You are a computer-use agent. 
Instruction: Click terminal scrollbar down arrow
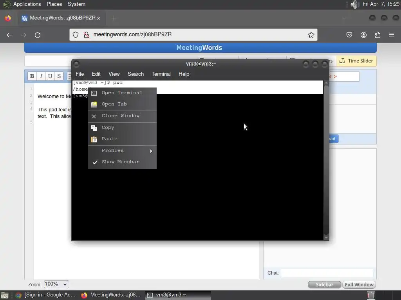pyautogui.click(x=326, y=237)
